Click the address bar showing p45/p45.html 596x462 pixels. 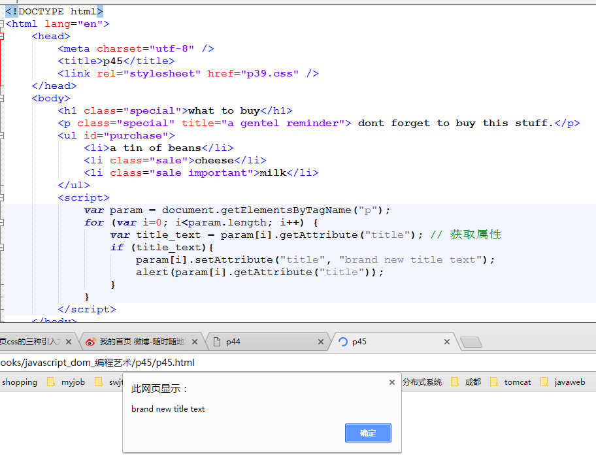point(298,363)
